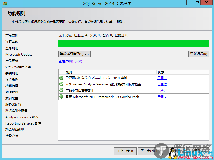The width and height of the screenshot is (214, 160).
Task: Select 数据库引擎配置 step in sidebar
Action: (16, 111)
